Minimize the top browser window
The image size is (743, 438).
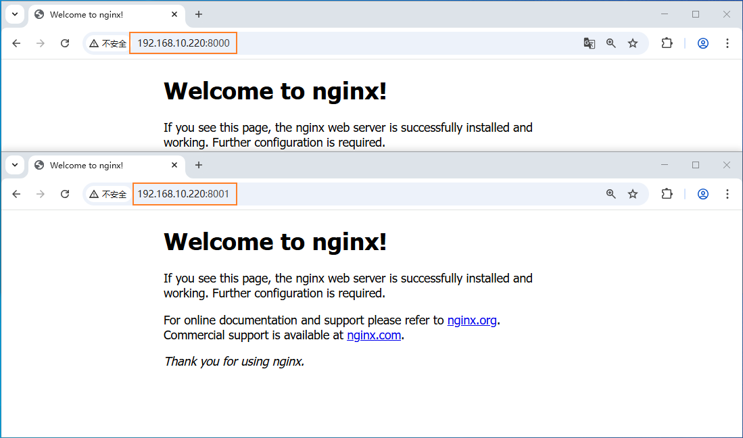(x=665, y=14)
